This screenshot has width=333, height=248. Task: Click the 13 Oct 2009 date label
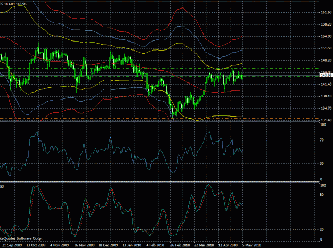click(36, 245)
